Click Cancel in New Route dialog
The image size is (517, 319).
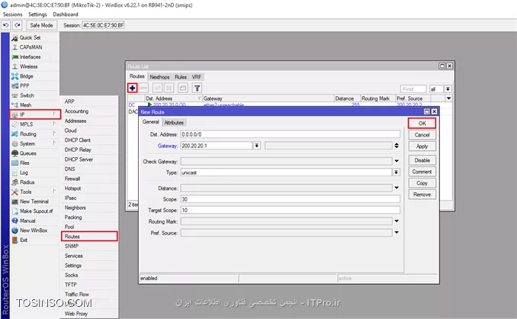point(422,135)
